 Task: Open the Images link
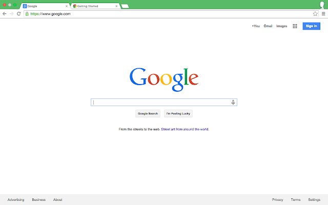(281, 26)
